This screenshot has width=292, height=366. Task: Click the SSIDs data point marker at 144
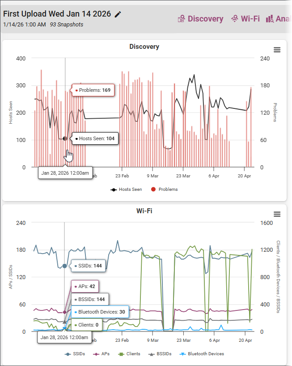[64, 266]
